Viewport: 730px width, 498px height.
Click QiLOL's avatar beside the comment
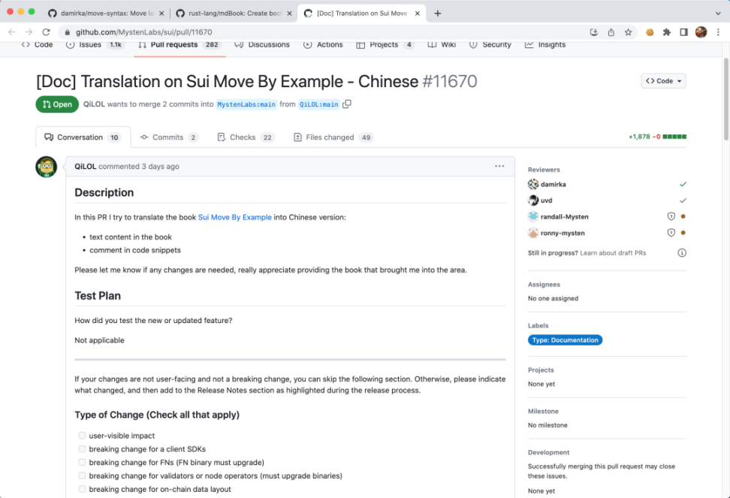pyautogui.click(x=47, y=167)
